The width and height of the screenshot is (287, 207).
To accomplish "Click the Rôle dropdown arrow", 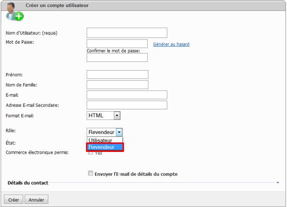I will (119, 132).
